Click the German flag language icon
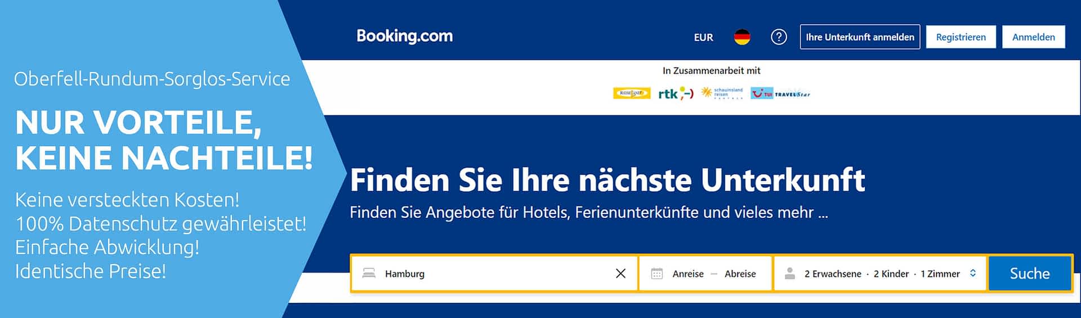This screenshot has width=1081, height=318. (x=742, y=37)
